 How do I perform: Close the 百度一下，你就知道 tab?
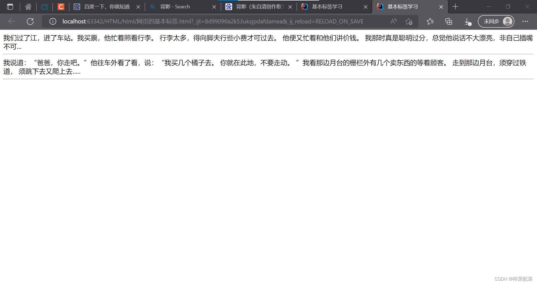pyautogui.click(x=138, y=7)
